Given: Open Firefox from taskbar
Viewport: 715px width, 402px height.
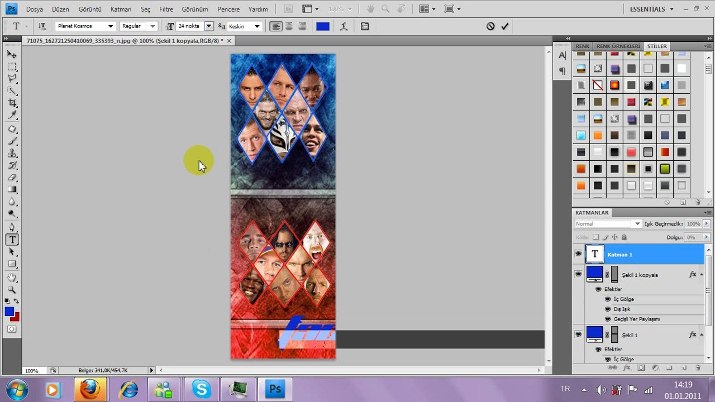Looking at the screenshot, I should pyautogui.click(x=90, y=389).
